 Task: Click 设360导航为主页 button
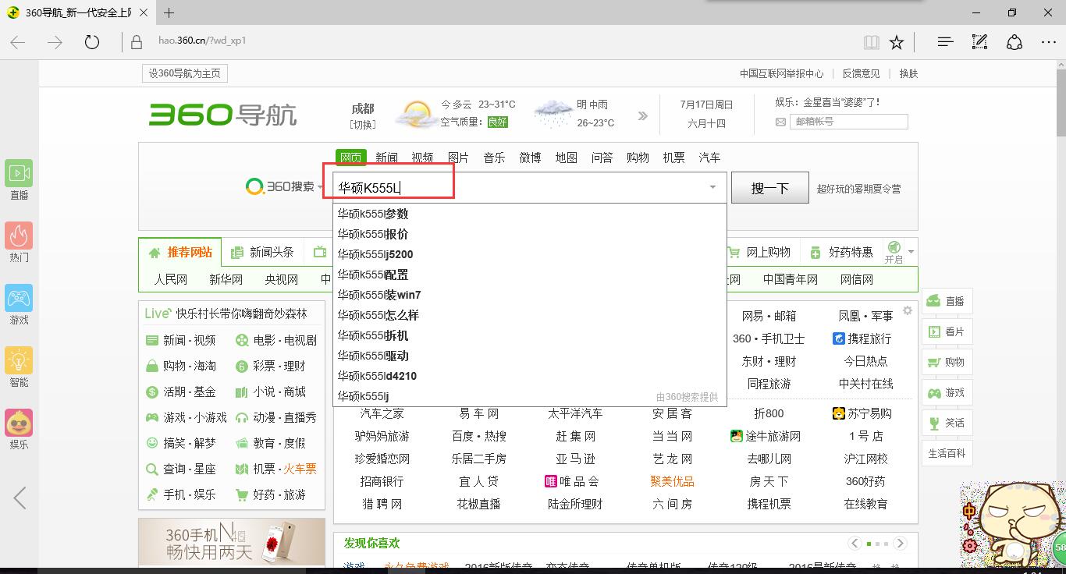185,73
